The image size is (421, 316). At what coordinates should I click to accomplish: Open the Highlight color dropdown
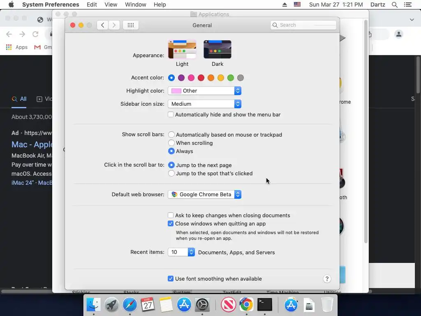(x=205, y=91)
